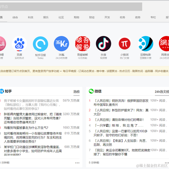Click the 3280 万热度 value

(71, 114)
